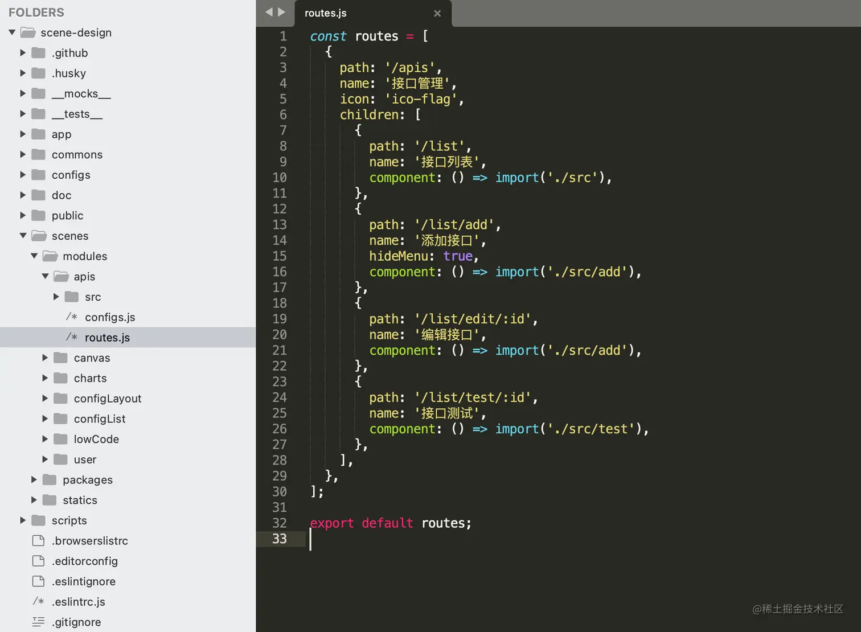Image resolution: width=861 pixels, height=632 pixels.
Task: Select the .husky folder label
Action: click(69, 73)
